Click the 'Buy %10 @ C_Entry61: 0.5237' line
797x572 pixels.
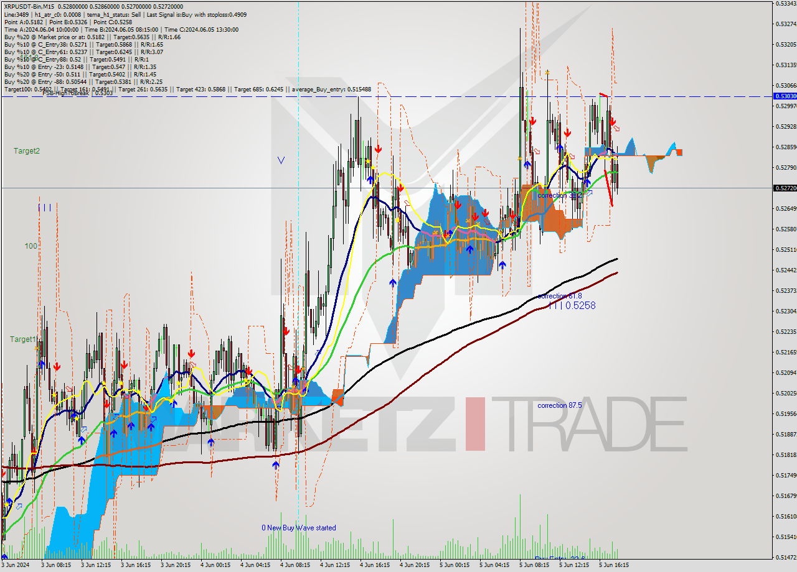pyautogui.click(x=83, y=52)
